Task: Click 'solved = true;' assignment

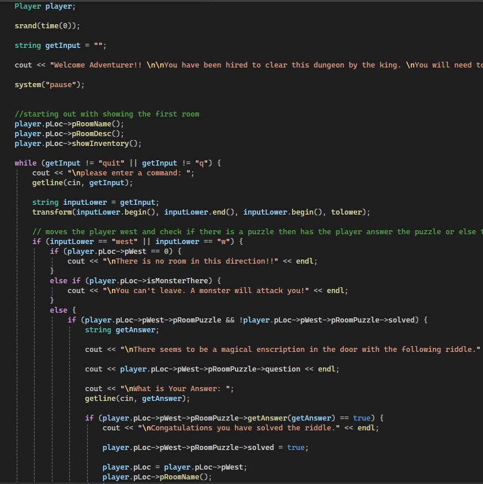Action: point(278,448)
